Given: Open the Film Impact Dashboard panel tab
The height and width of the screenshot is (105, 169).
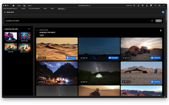Looking at the screenshot, I should (x=34, y=8).
